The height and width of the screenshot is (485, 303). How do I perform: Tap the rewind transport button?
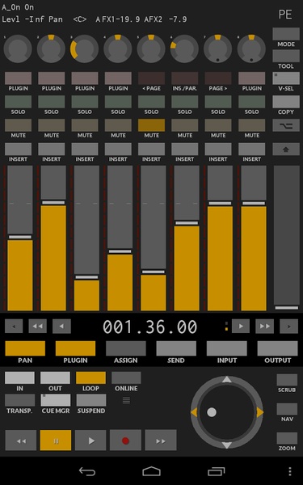click(21, 440)
